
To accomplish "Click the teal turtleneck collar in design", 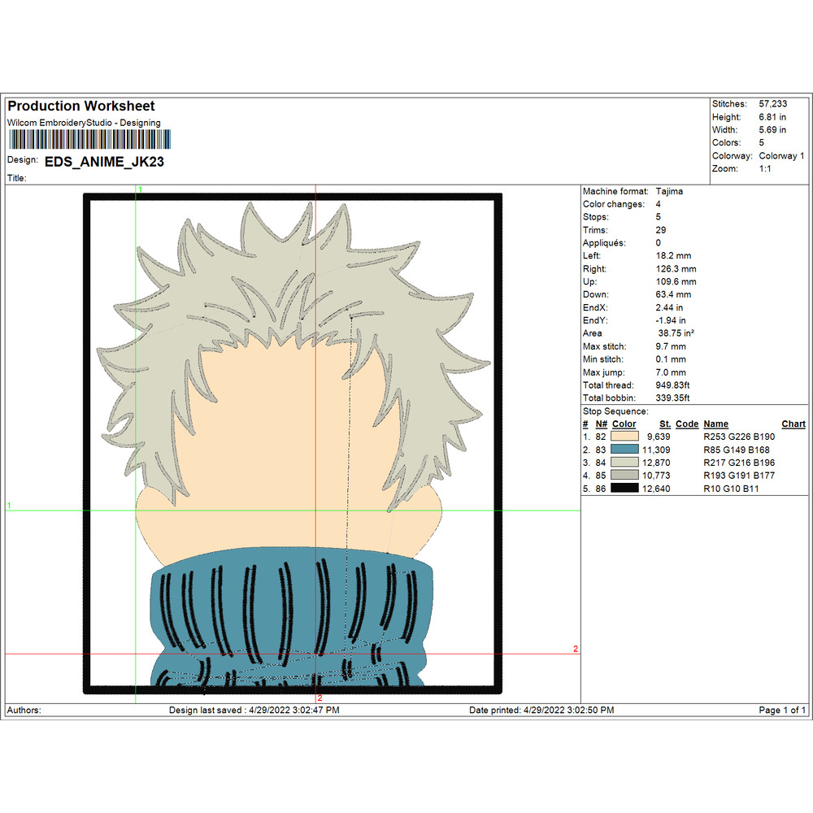I will (285, 610).
